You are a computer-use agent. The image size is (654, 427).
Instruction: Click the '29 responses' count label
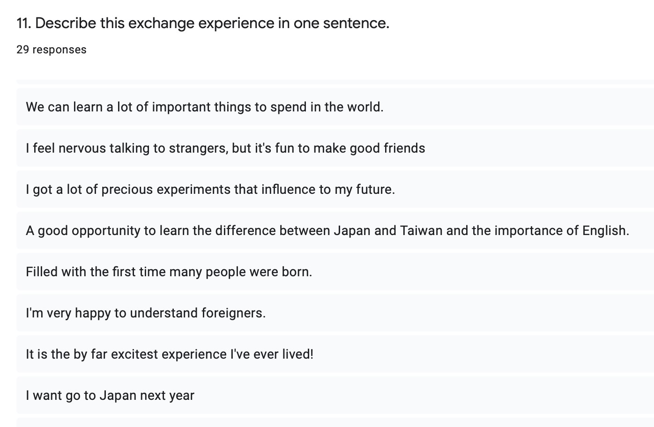point(52,50)
